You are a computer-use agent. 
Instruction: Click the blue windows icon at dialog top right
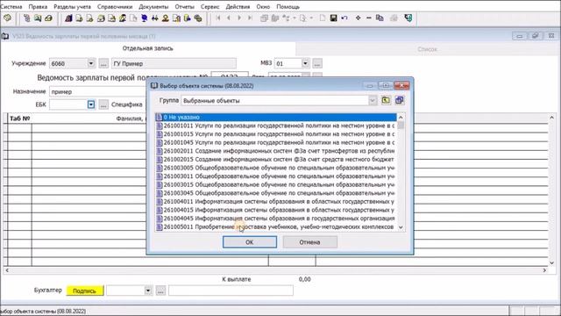coord(400,100)
